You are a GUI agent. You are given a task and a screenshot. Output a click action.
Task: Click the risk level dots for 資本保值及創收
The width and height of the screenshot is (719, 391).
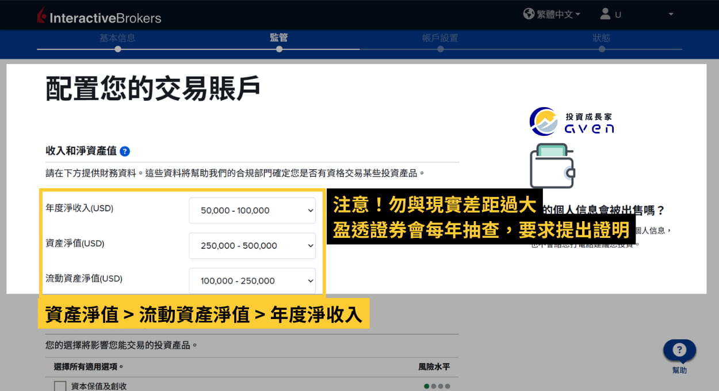[x=437, y=386]
